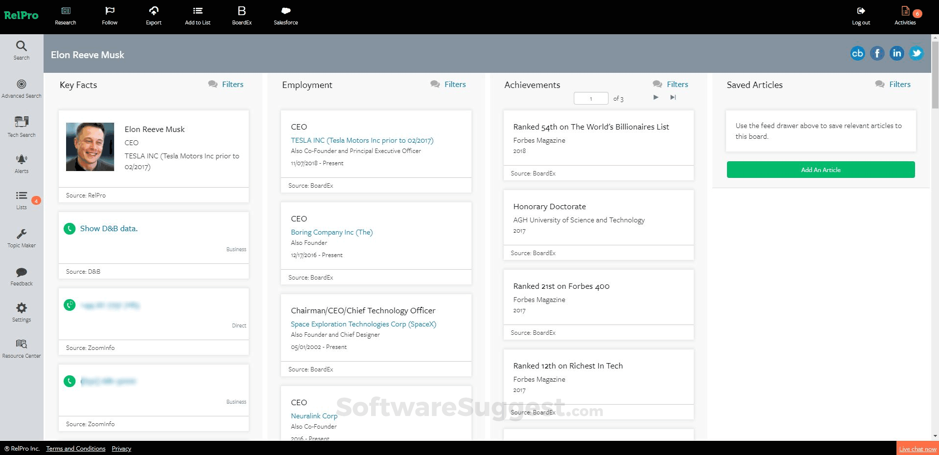Image resolution: width=939 pixels, height=455 pixels.
Task: Click the Achievements page number field
Action: pos(590,98)
